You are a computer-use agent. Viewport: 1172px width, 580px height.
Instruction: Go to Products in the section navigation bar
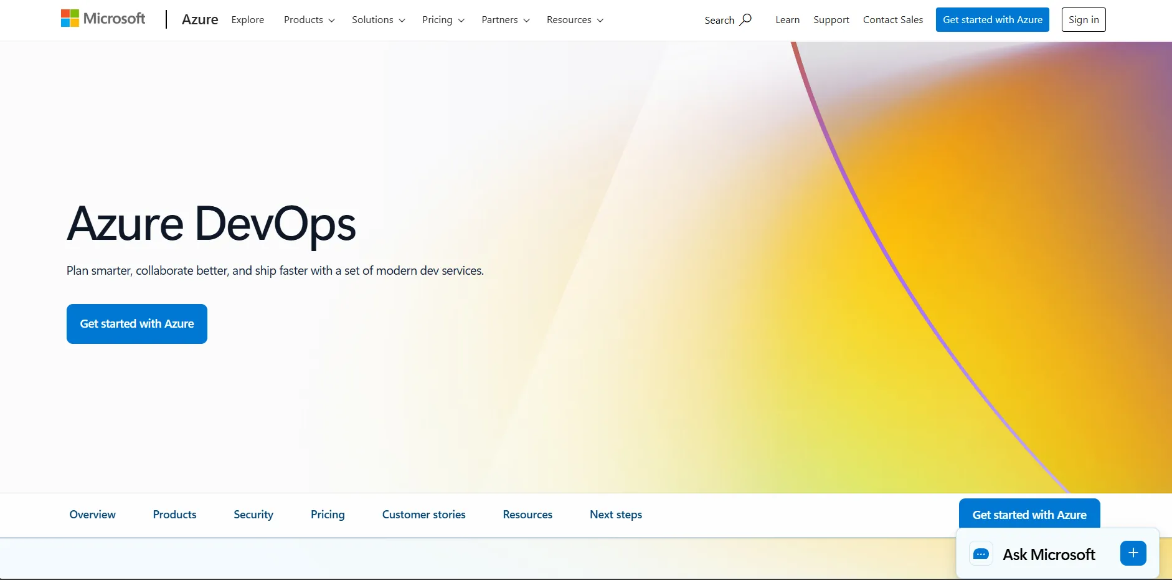coord(175,515)
